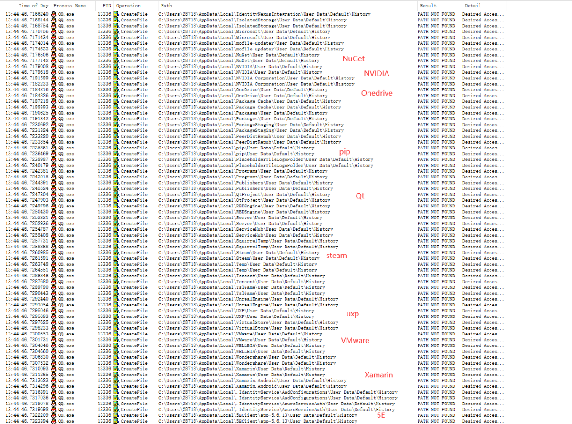Select the QQ icon in the 13:44:46.7174014 row

54,43
